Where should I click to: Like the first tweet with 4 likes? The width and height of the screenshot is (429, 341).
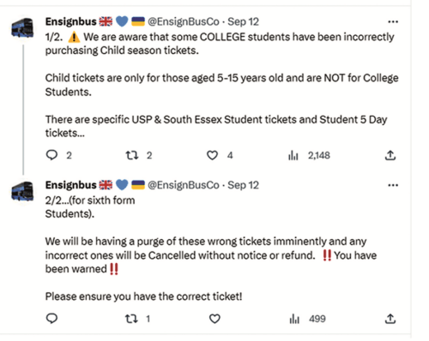pyautogui.click(x=212, y=155)
